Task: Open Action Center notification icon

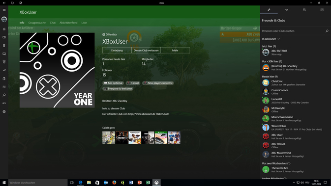Action: 325,183
